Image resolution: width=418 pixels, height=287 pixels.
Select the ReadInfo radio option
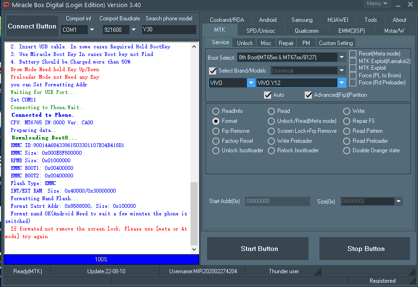216,111
